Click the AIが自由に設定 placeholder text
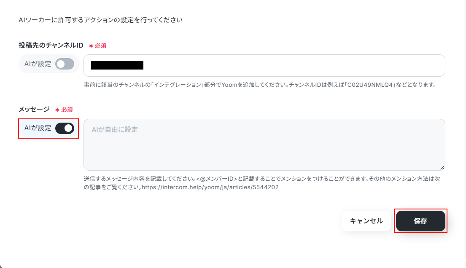This screenshot has height=268, width=466. [115, 129]
